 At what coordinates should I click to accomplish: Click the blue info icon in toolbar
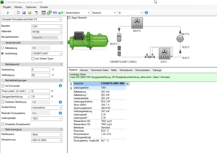pos(146,13)
